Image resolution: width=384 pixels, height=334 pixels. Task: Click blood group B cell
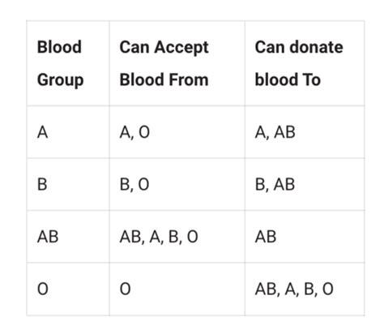click(x=68, y=184)
